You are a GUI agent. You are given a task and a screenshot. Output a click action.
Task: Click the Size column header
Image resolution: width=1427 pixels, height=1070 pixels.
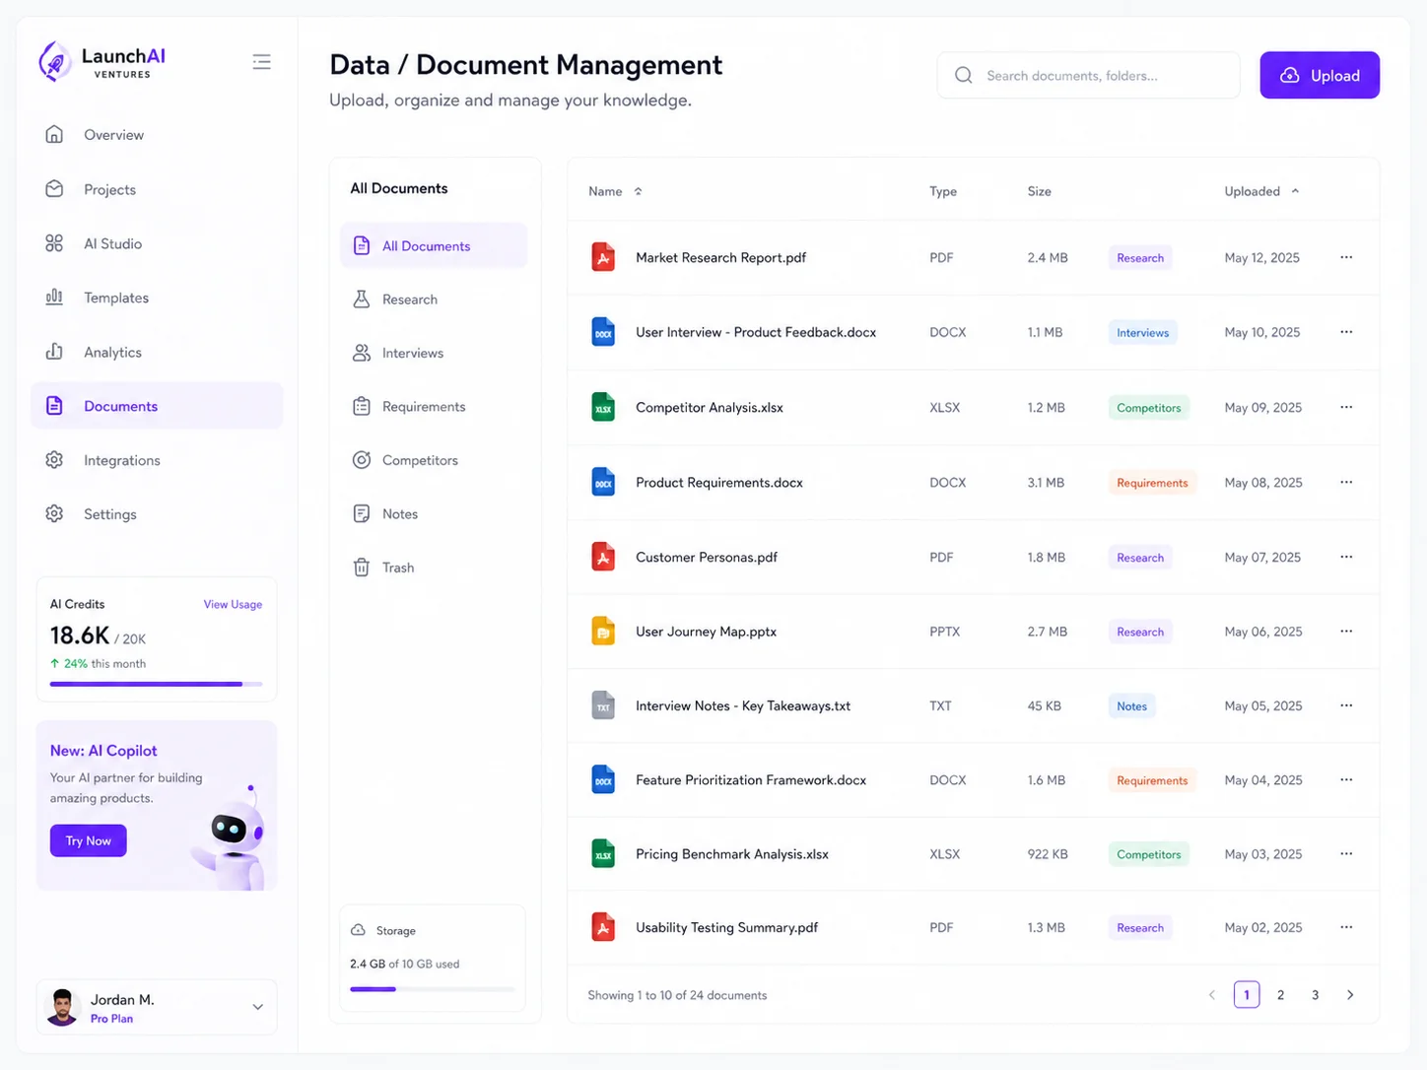(x=1040, y=191)
